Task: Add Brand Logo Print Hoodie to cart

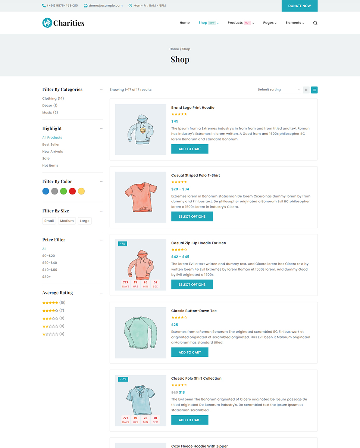Action: [190, 149]
